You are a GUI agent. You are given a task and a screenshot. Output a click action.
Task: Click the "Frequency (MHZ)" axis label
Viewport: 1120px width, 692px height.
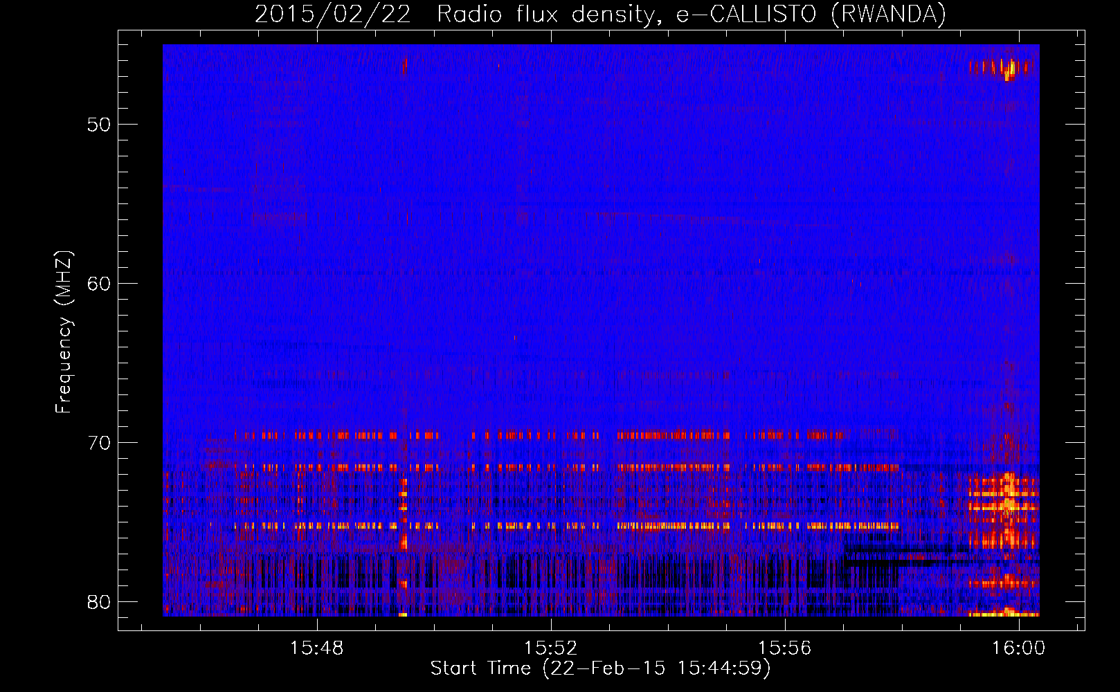64,332
